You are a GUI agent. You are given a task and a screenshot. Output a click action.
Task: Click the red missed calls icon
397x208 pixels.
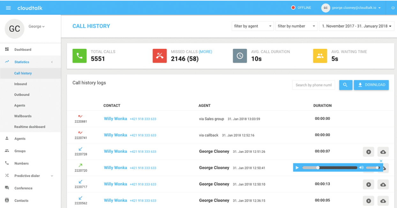tap(160, 56)
